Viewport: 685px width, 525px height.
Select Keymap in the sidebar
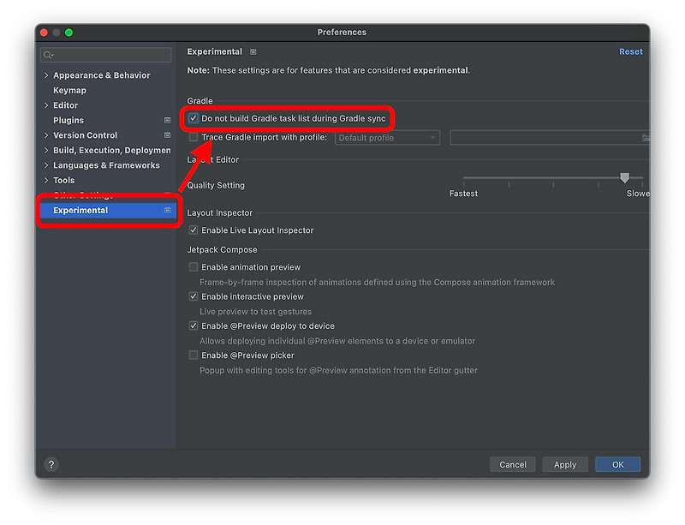click(x=69, y=90)
